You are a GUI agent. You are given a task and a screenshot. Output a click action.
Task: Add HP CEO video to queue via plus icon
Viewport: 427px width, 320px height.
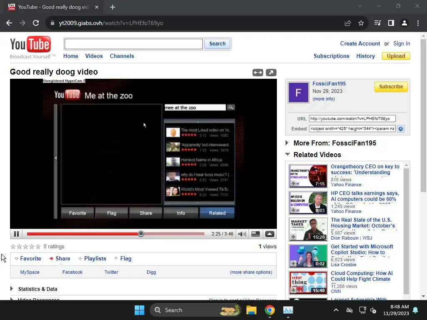tap(293, 210)
